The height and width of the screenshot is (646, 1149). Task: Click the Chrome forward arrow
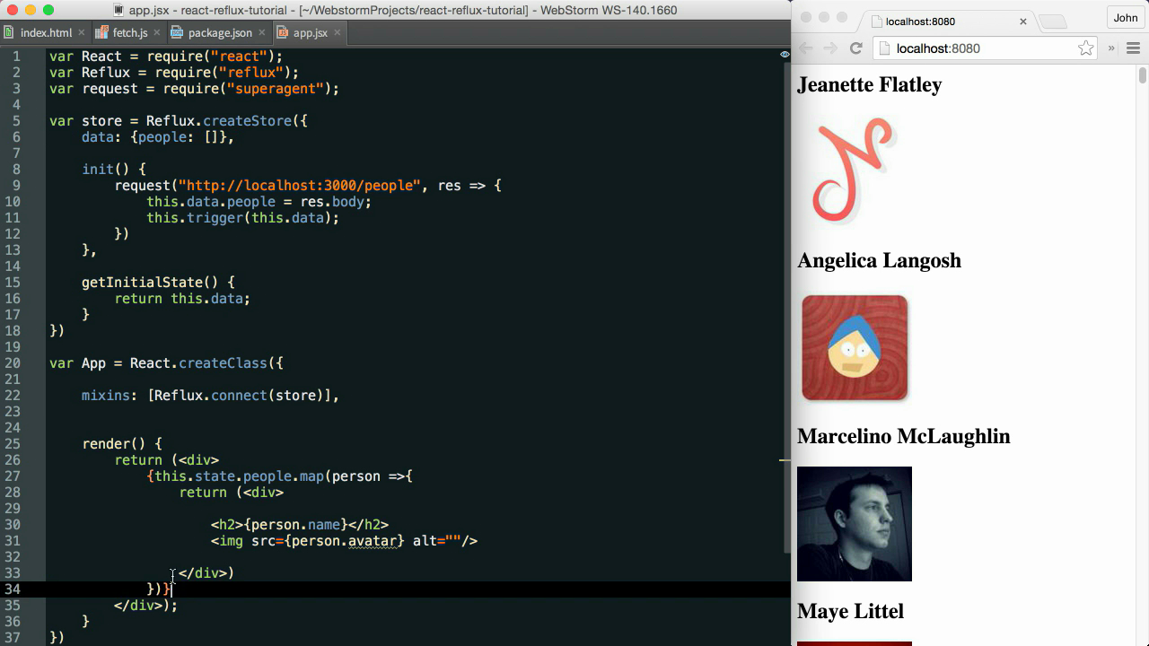[x=830, y=48]
